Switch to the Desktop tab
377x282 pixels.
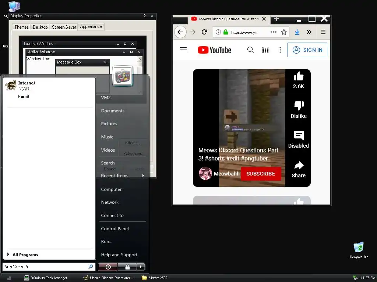click(40, 27)
